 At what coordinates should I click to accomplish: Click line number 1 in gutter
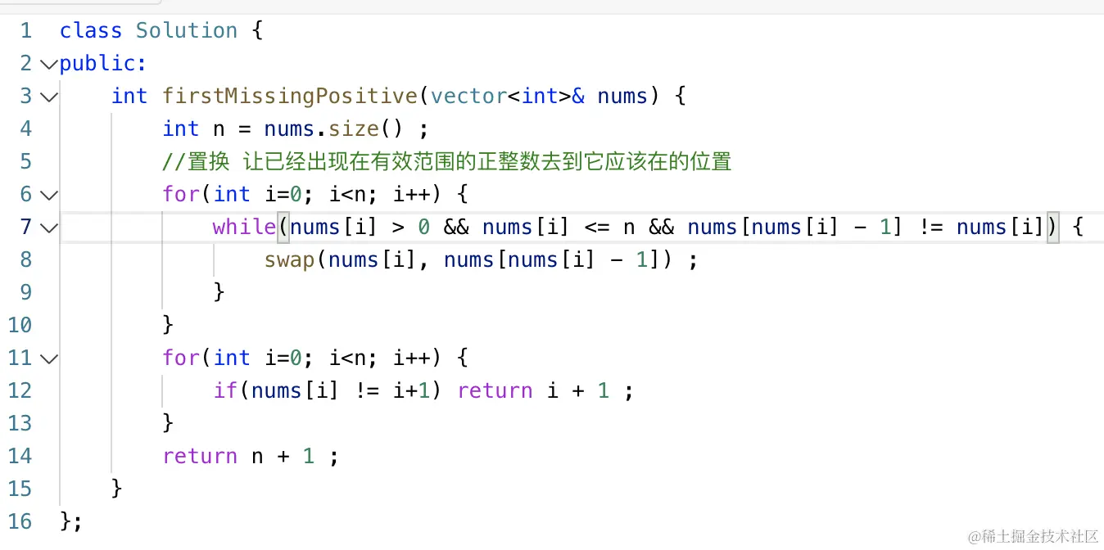tap(25, 31)
